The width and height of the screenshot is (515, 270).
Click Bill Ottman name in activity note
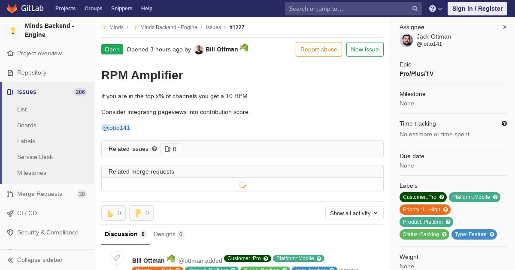[148, 261]
